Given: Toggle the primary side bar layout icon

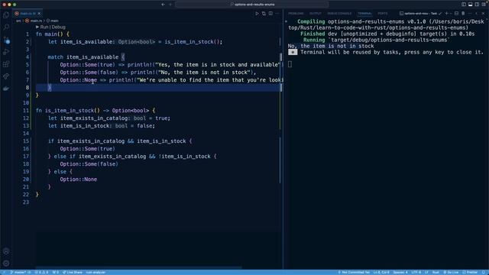Looking at the screenshot, I should click(464, 5).
